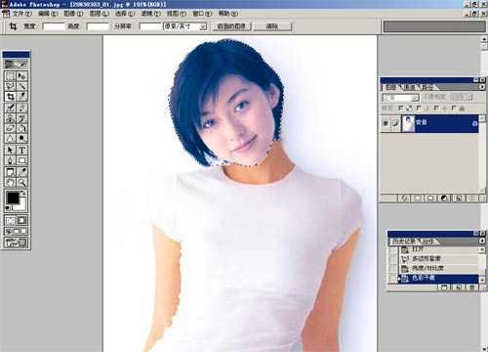Click the 清除 (Clear) button
The height and width of the screenshot is (352, 488).
click(272, 26)
